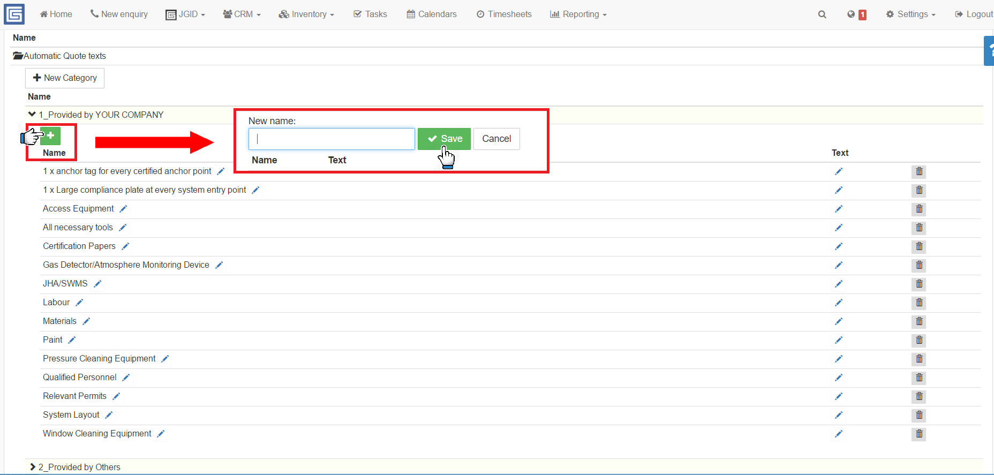The width and height of the screenshot is (994, 475).
Task: Edit name pencil beside All necessary tools
Action: click(123, 228)
